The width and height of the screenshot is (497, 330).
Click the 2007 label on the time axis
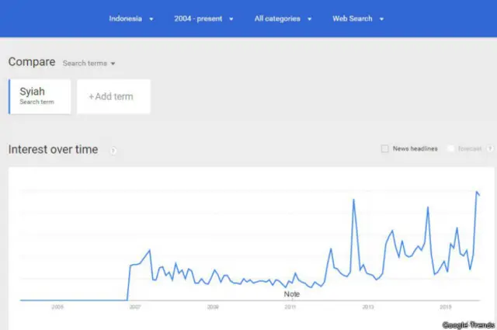(135, 307)
